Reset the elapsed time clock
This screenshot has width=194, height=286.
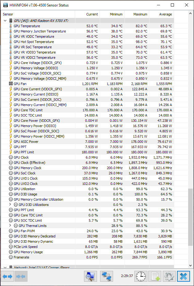(x=141, y=276)
